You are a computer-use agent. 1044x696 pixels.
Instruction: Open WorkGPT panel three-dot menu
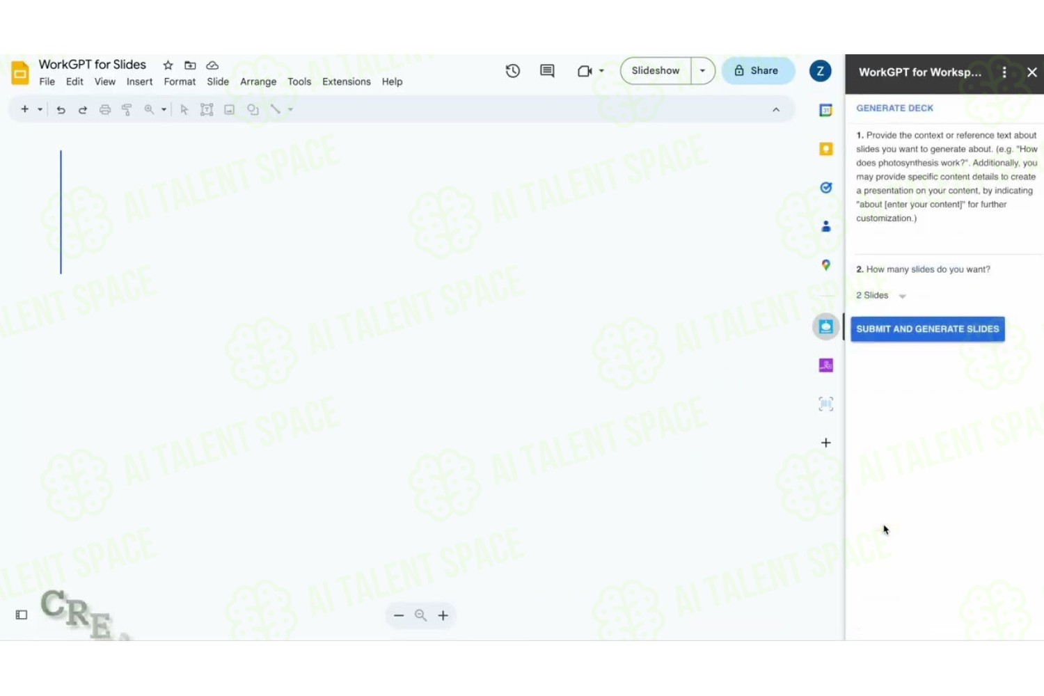pos(1004,72)
